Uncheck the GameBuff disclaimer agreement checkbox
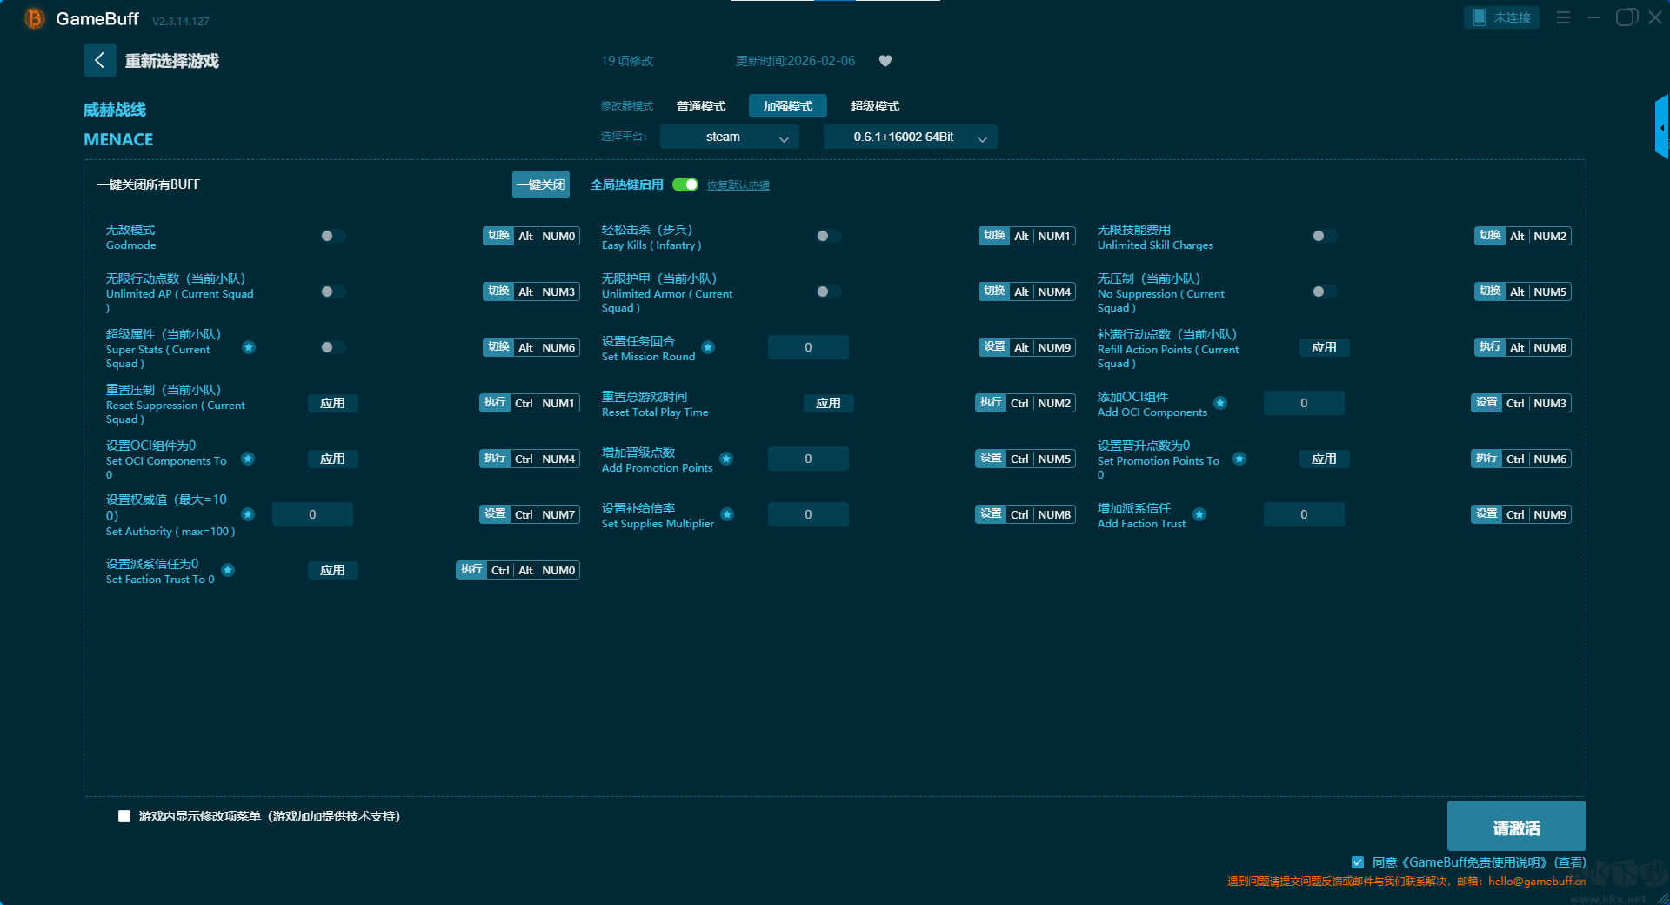 [1358, 862]
